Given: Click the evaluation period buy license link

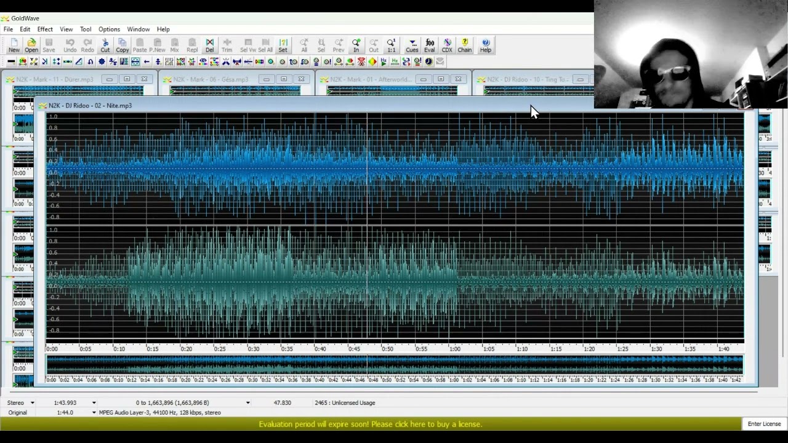Looking at the screenshot, I should coord(370,424).
